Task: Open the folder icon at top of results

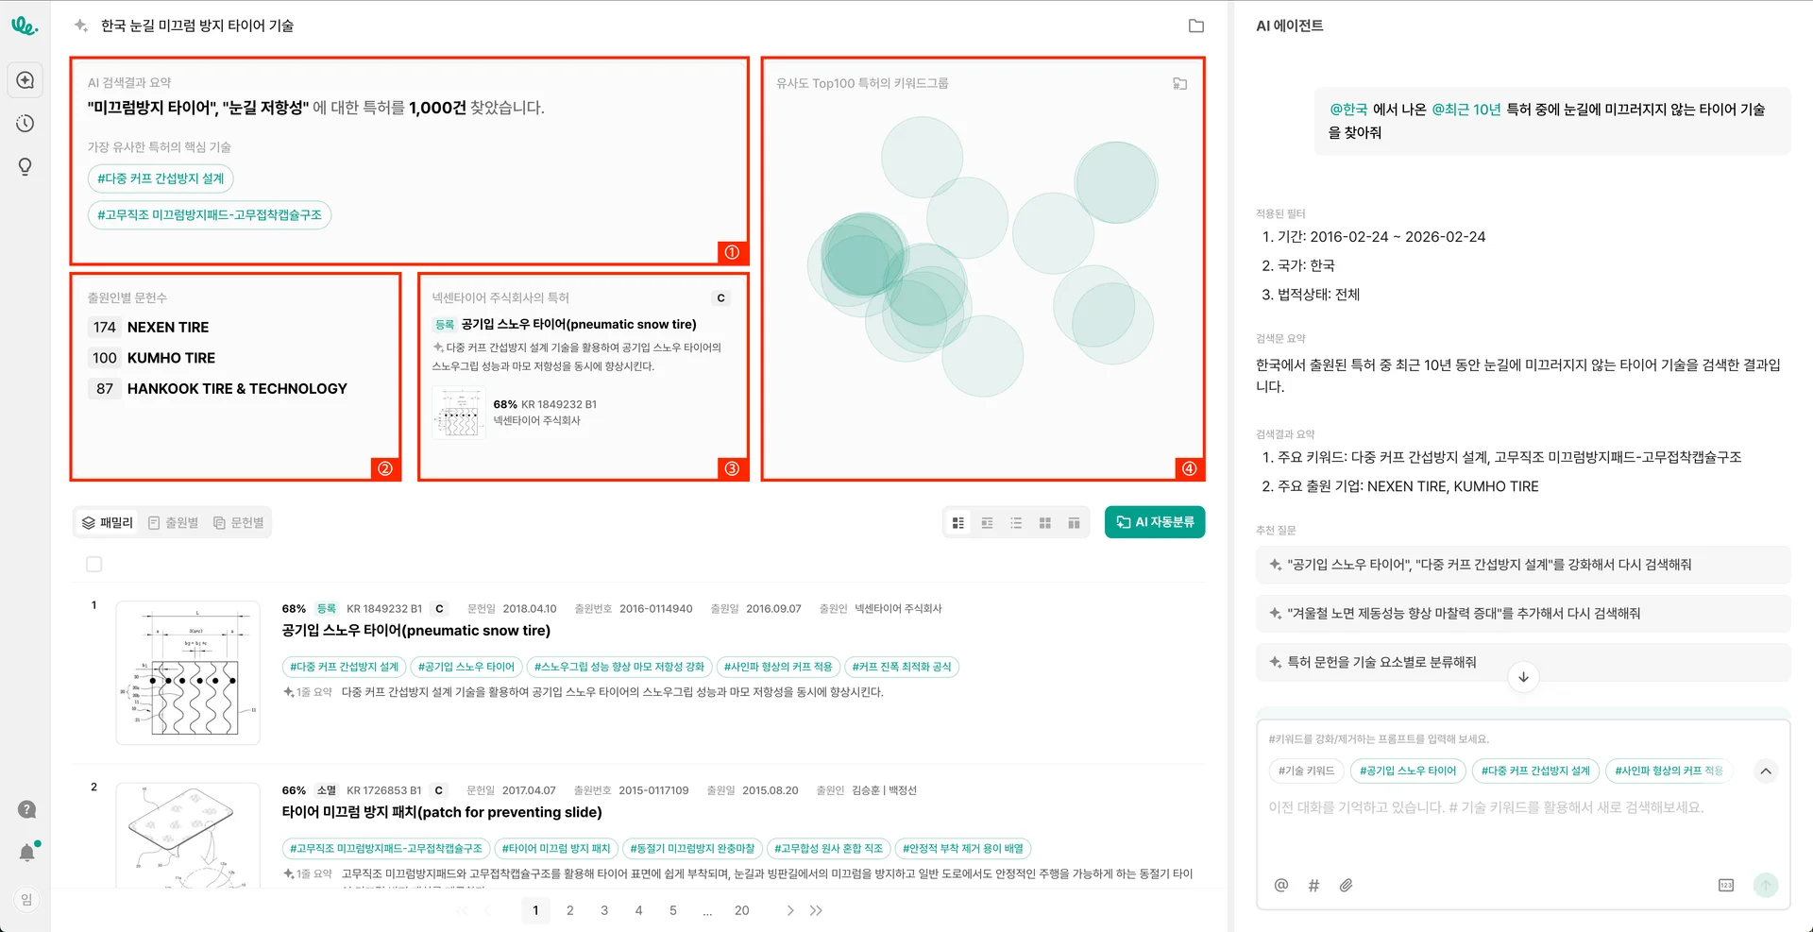Action: [x=1196, y=26]
